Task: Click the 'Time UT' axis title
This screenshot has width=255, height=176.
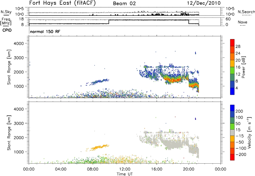Action: click(x=125, y=174)
